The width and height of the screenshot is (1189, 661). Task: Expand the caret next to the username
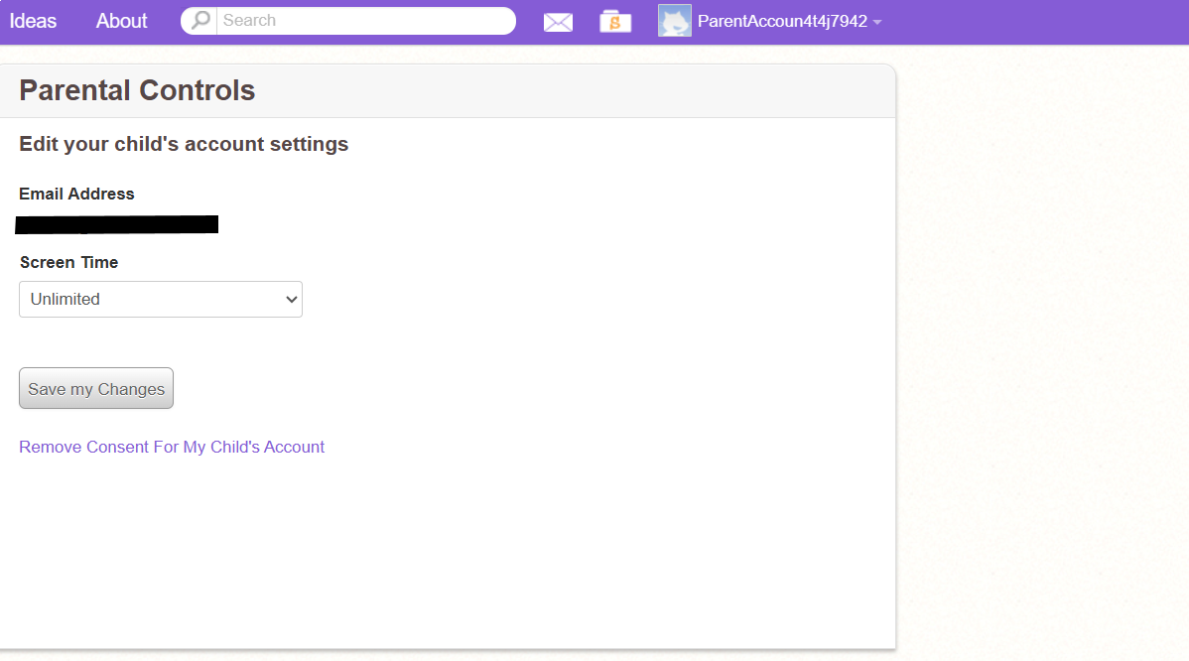(877, 21)
